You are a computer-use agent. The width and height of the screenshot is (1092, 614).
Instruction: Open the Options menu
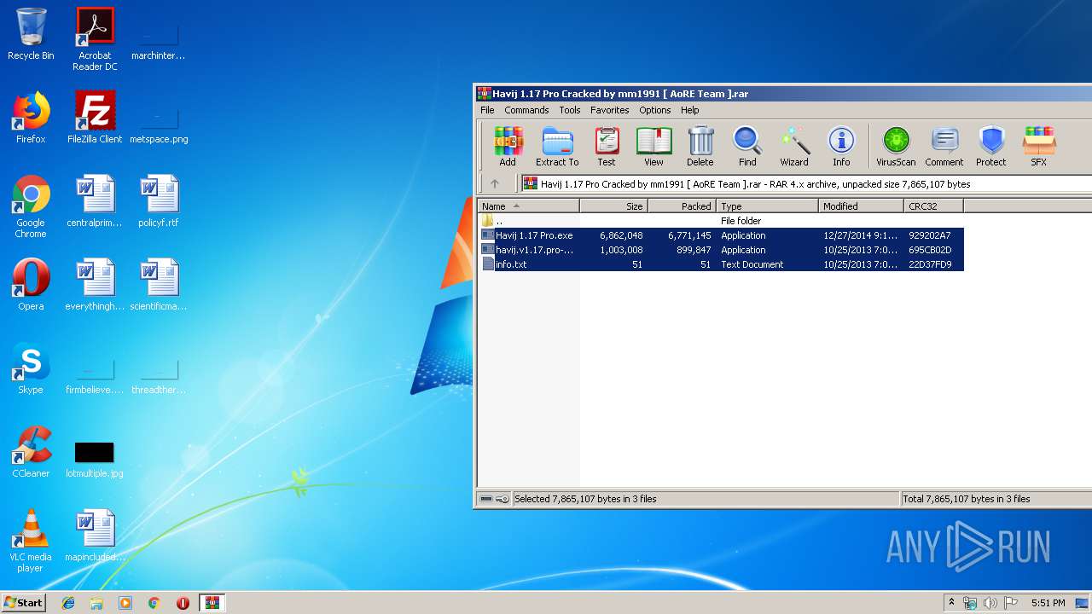(x=655, y=110)
